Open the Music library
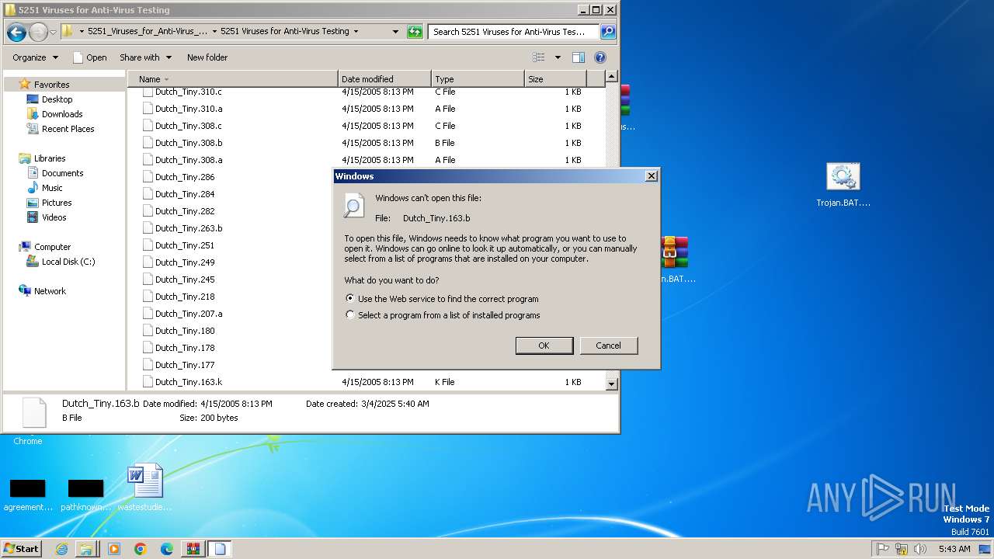This screenshot has width=994, height=559. (52, 188)
